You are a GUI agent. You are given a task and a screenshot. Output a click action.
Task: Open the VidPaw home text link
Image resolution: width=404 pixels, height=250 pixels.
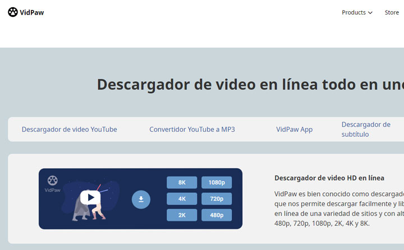[x=31, y=12]
